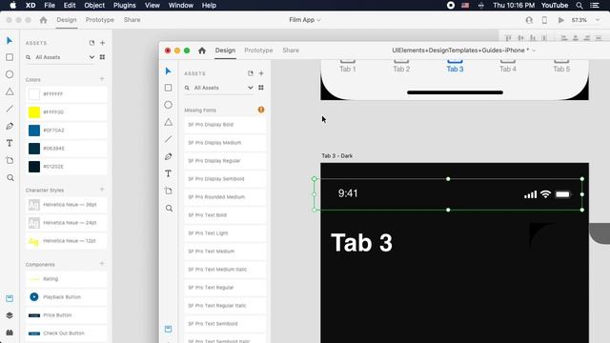Click the input source flag icon
The image size is (610, 343).
click(465, 6)
